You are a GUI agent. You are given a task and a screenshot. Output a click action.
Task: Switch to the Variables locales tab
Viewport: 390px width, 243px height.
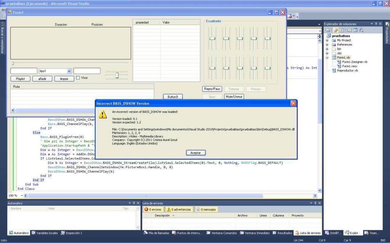(x=45, y=233)
